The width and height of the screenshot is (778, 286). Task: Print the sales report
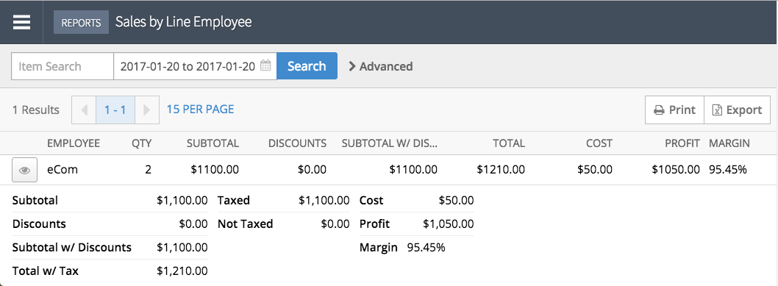pyautogui.click(x=674, y=110)
